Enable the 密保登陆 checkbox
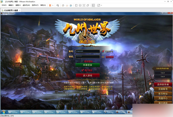 pos(82,61)
